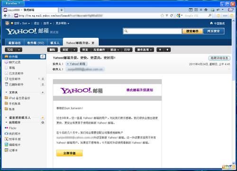This screenshot has height=171, width=237.
Task: Open Firefox home page via house icon
Action: coord(206,10)
